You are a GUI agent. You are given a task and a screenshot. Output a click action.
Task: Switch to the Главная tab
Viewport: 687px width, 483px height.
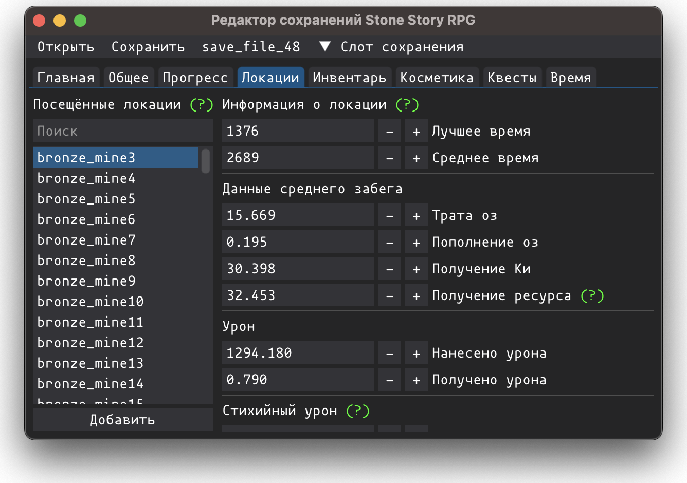click(x=66, y=78)
